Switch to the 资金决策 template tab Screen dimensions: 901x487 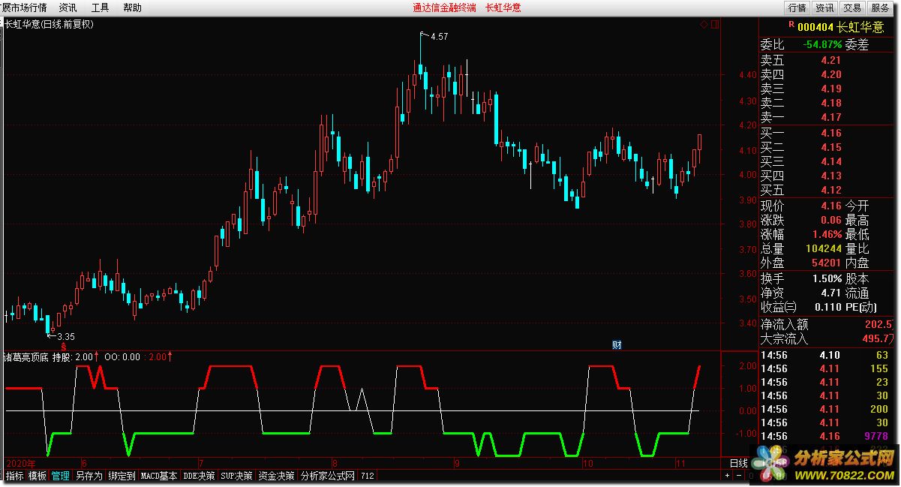tap(276, 476)
